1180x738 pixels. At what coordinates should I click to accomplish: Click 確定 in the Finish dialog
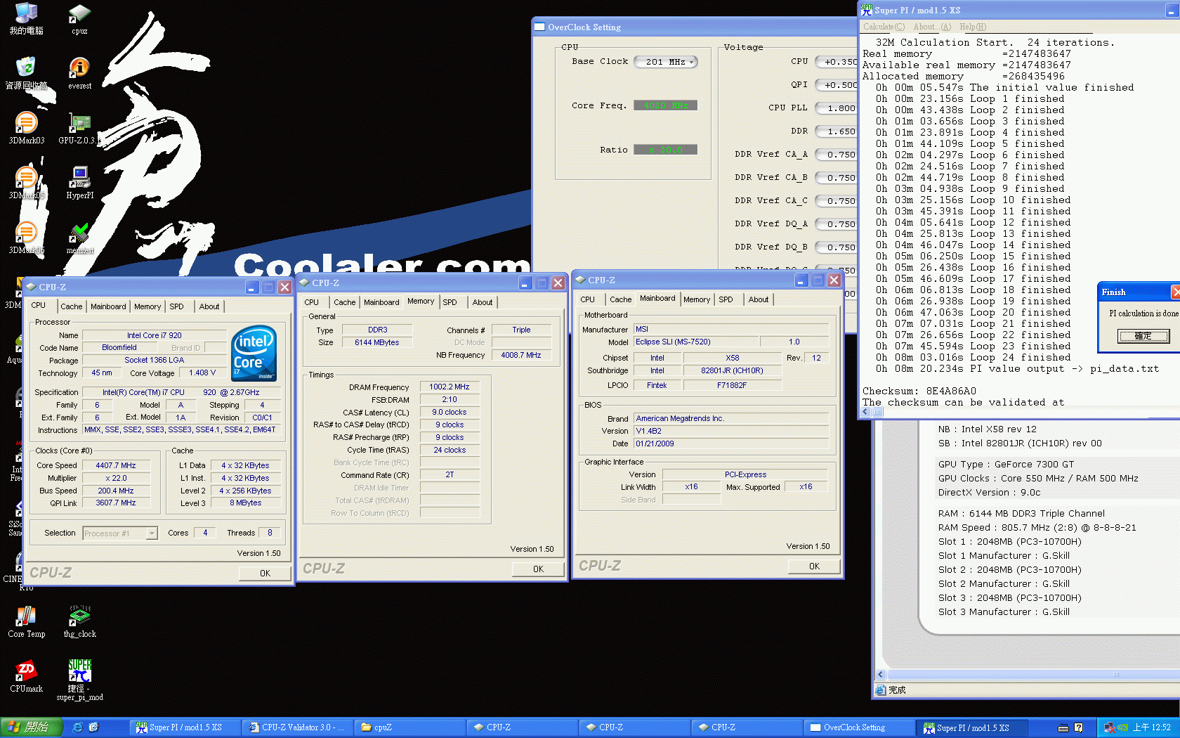1143,336
